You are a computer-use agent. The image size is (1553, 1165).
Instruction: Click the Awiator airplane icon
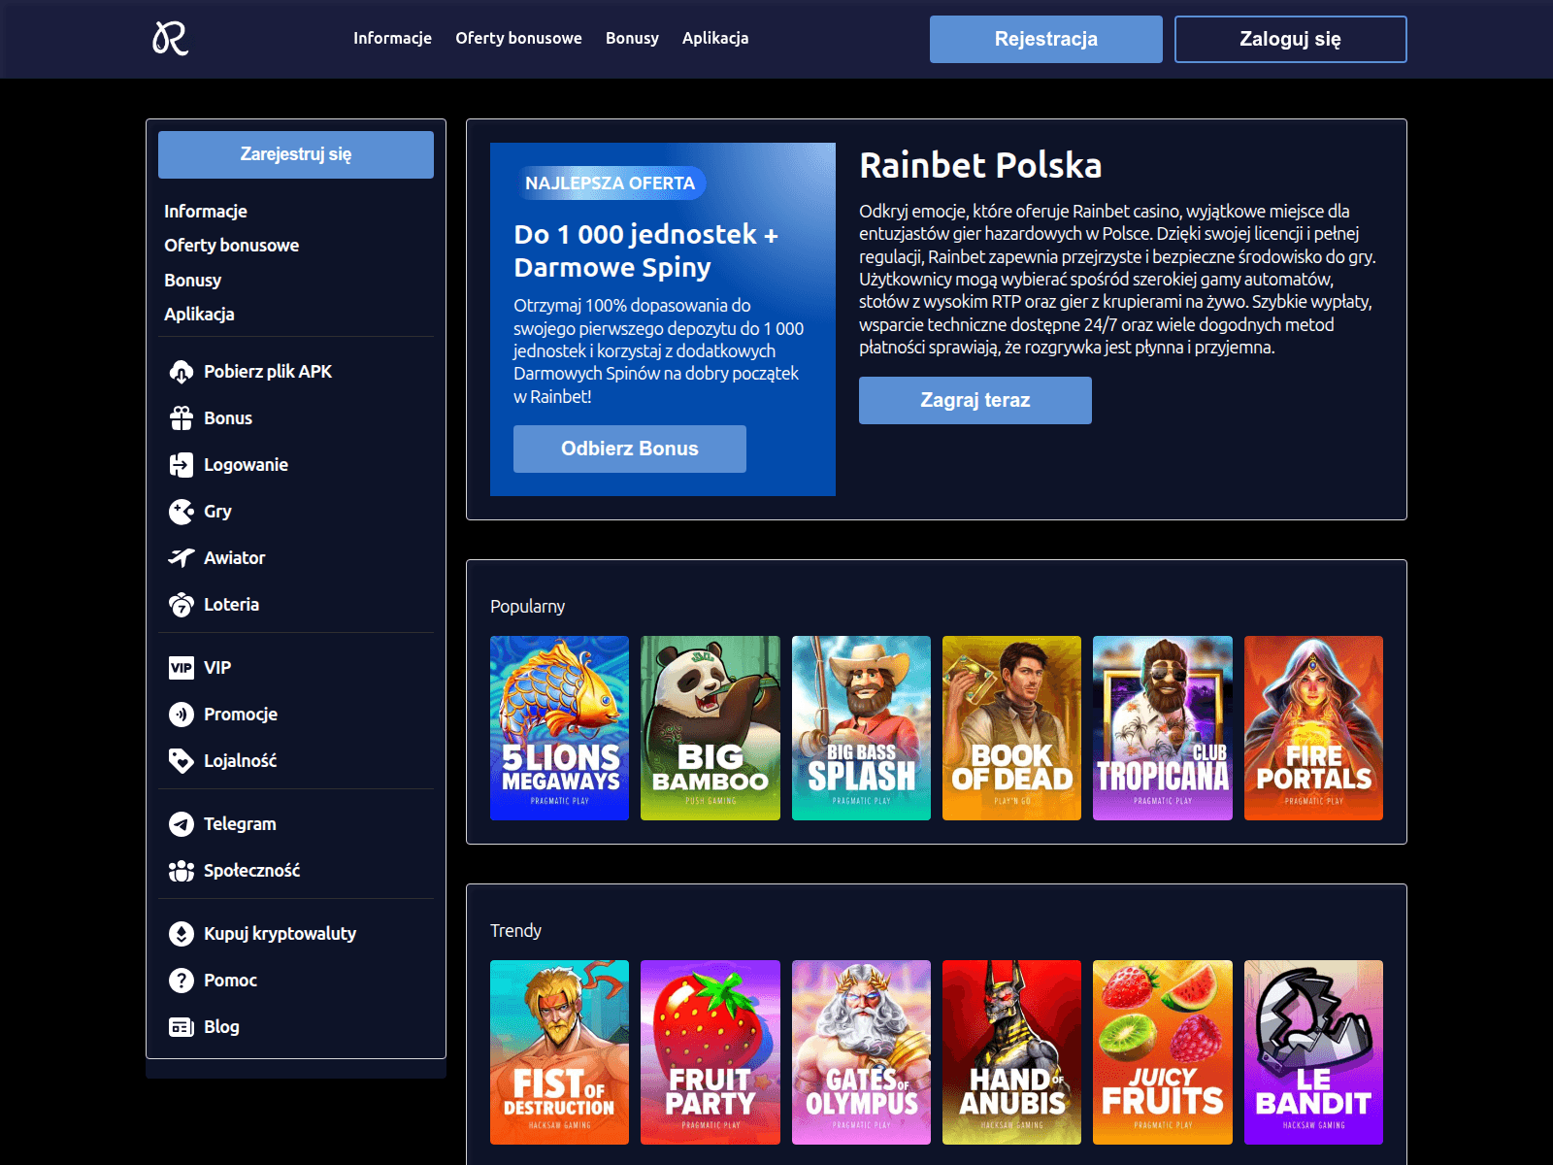(x=182, y=558)
